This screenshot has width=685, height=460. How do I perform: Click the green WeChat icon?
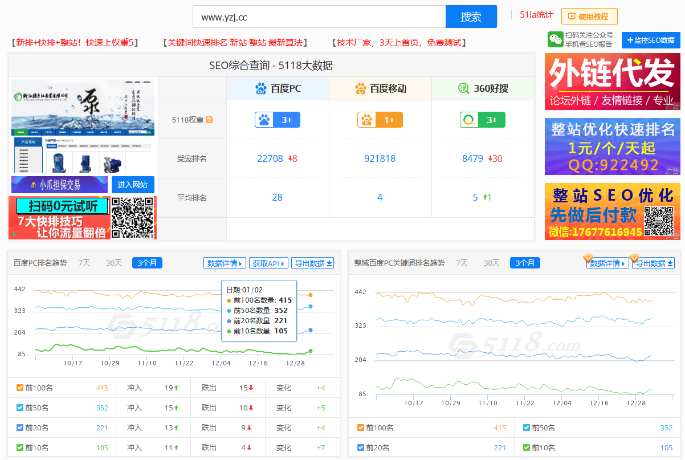[x=555, y=39]
